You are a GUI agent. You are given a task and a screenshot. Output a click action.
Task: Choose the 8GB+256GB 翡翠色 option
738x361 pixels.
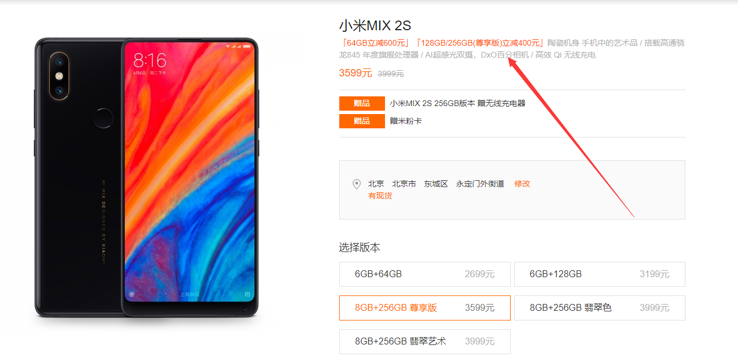(x=599, y=308)
